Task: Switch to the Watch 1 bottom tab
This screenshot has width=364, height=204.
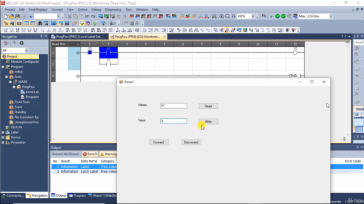Action: 102,195
